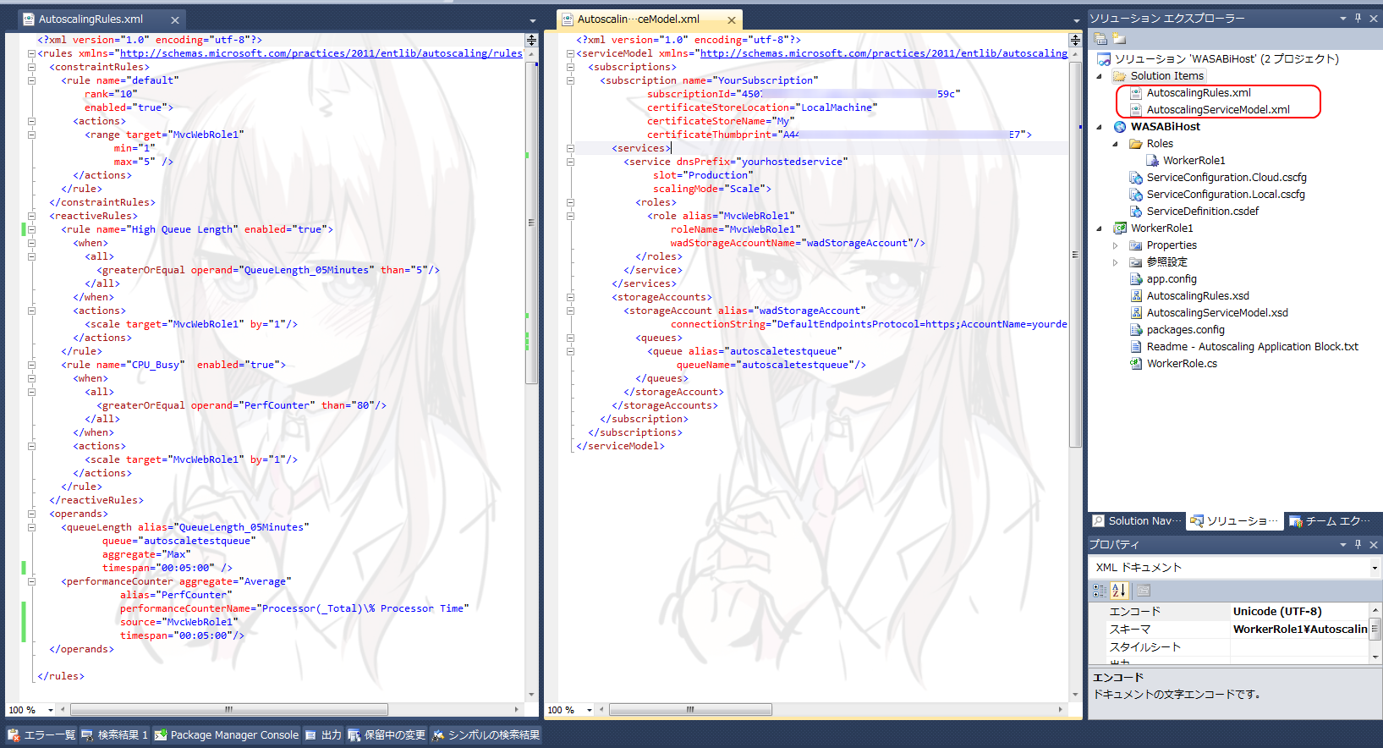The image size is (1383, 748).
Task: Follow the xmlns schema URL in the service model editor
Action: [884, 53]
